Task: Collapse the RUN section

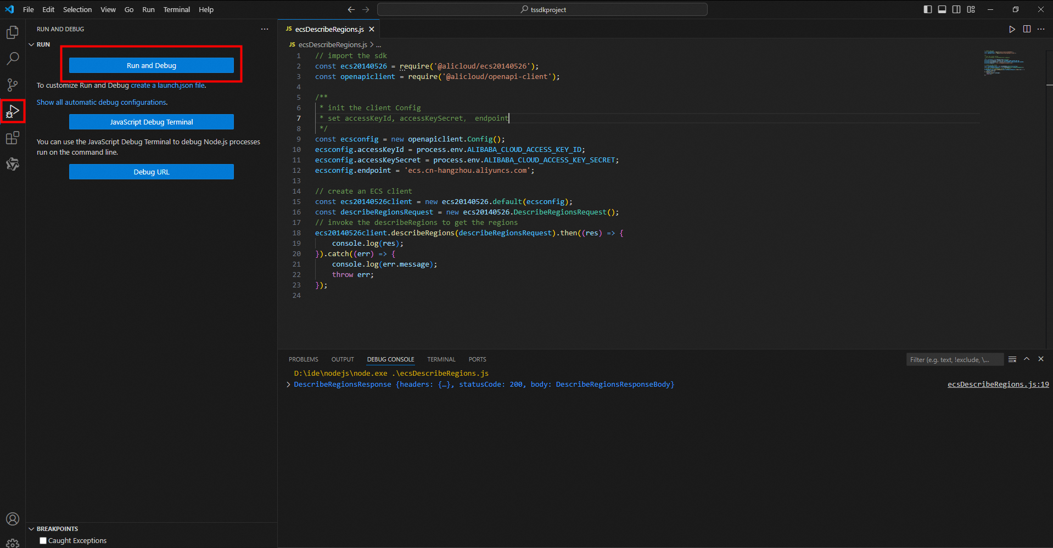Action: click(31, 44)
